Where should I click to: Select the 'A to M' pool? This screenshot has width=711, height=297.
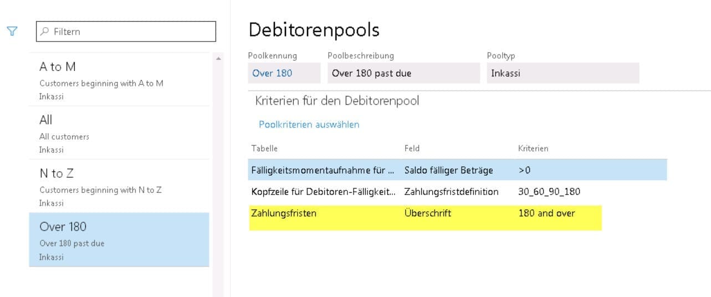click(x=119, y=80)
